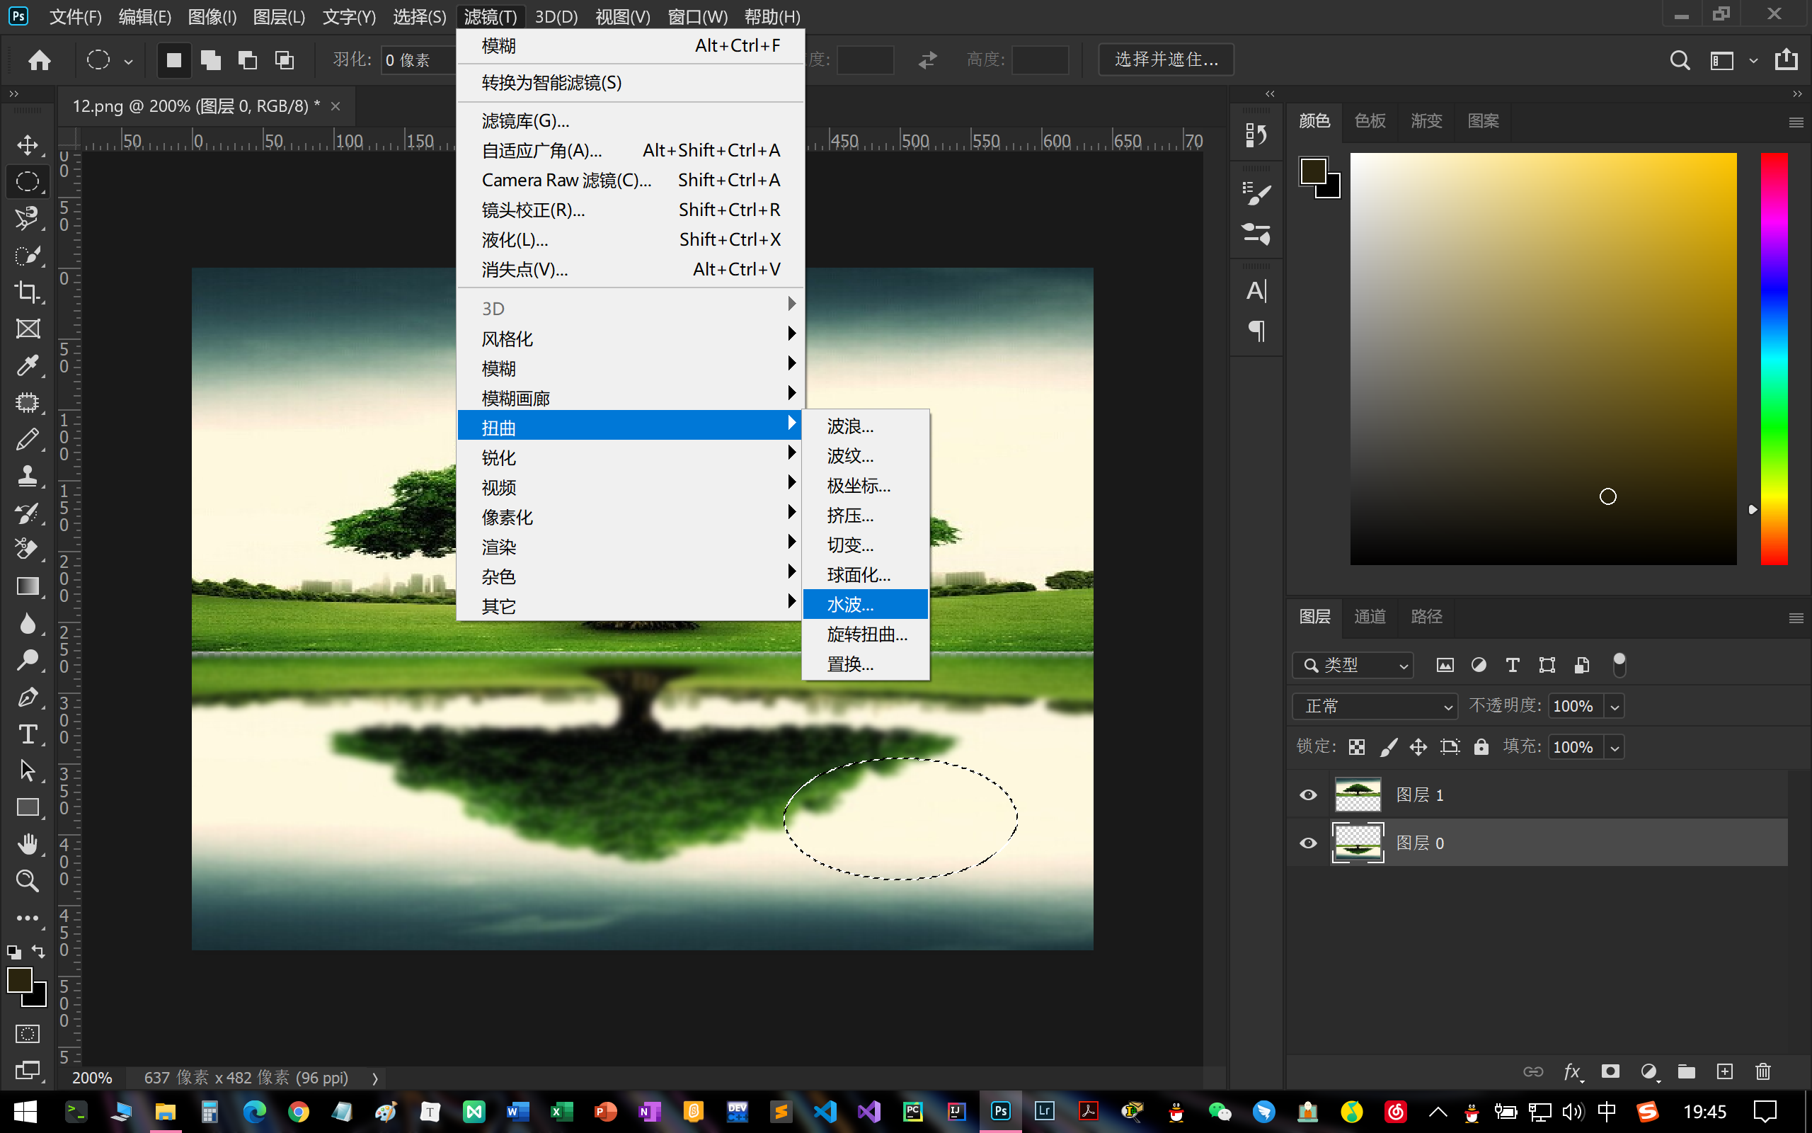The height and width of the screenshot is (1133, 1812).
Task: Select the History Brush tool
Action: (28, 513)
